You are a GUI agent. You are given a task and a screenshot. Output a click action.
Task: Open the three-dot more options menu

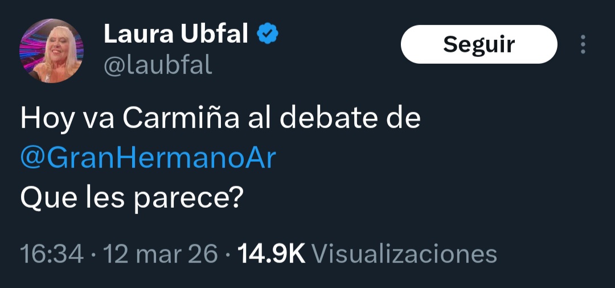tap(583, 44)
